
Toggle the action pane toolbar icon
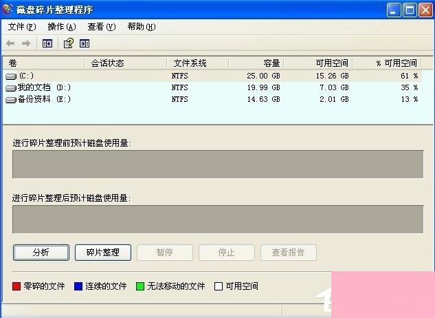click(x=85, y=43)
